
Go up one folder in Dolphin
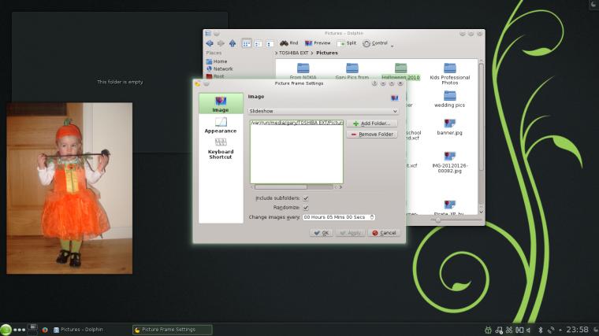pos(233,43)
